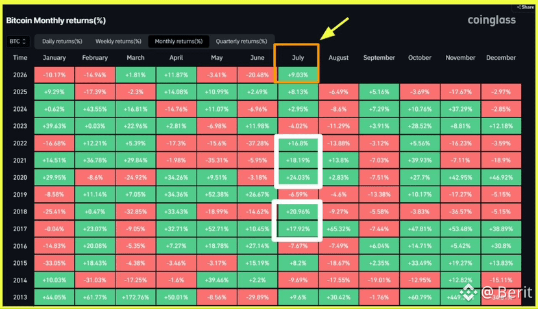Select the 2021 row label
Image resolution: width=538 pixels, height=309 pixels.
(x=20, y=160)
